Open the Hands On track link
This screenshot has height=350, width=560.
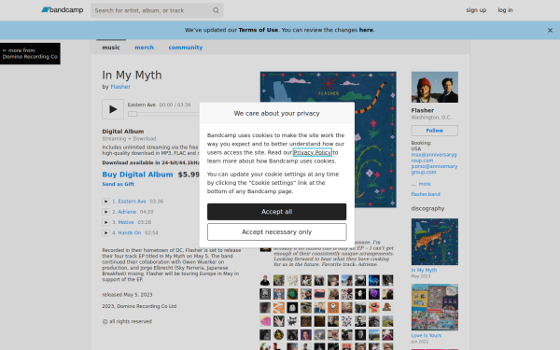point(130,232)
